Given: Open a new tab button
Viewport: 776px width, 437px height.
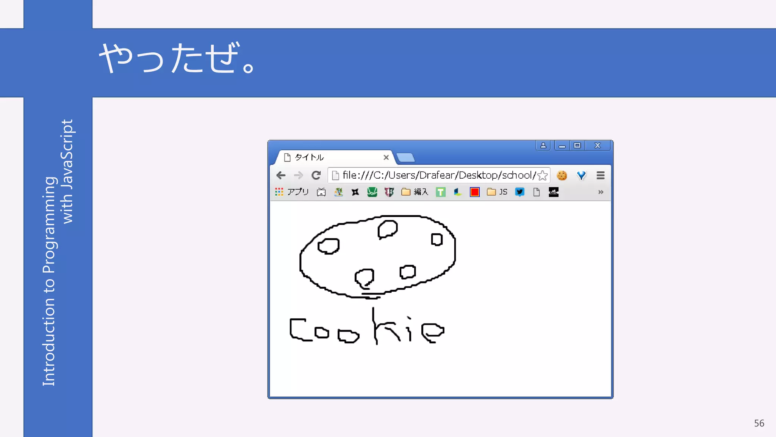Looking at the screenshot, I should (x=405, y=157).
